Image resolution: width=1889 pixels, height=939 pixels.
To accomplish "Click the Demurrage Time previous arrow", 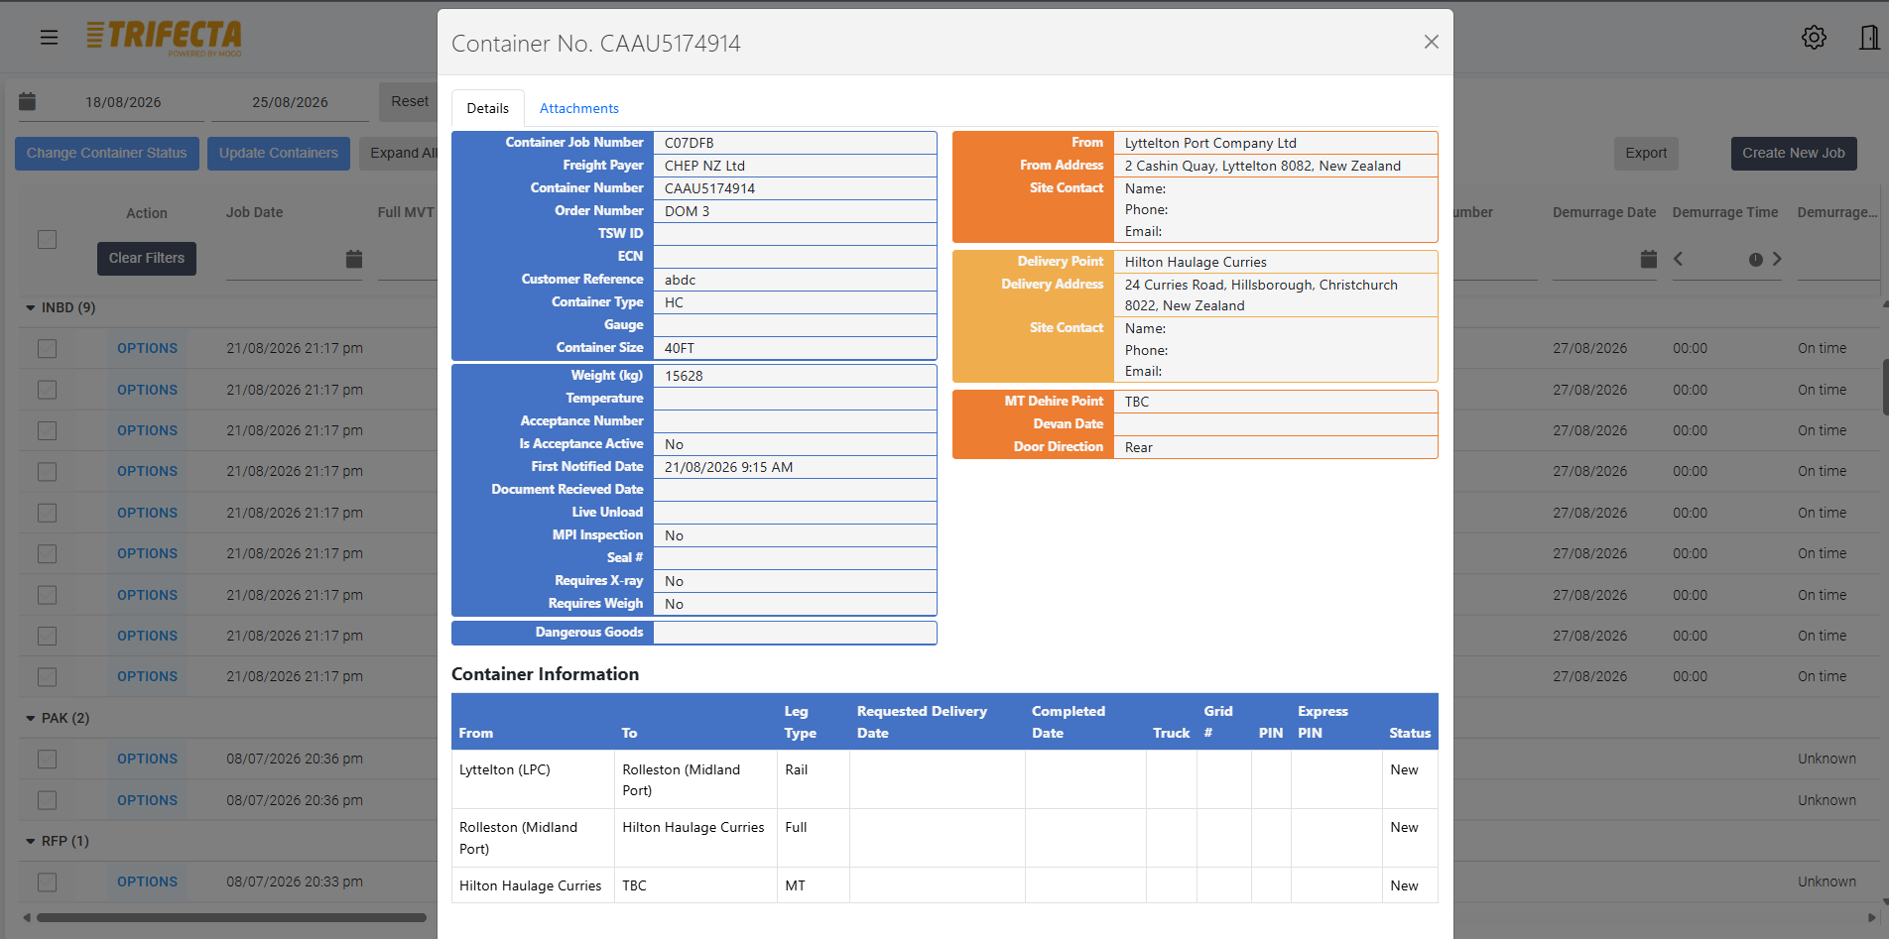I will (1679, 259).
